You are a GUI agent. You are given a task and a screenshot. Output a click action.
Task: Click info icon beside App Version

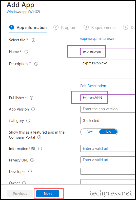click(33, 109)
